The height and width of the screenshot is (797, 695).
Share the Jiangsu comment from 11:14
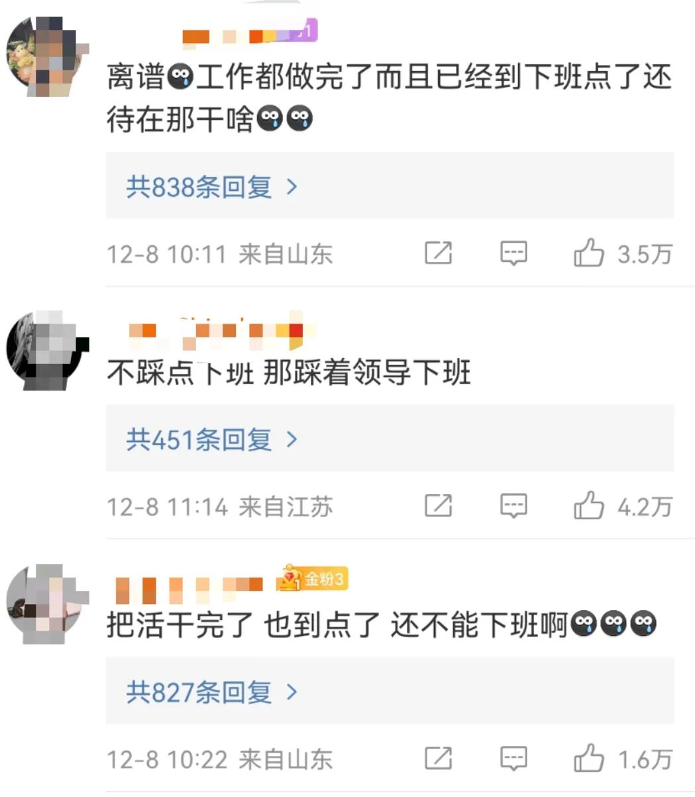click(x=438, y=507)
